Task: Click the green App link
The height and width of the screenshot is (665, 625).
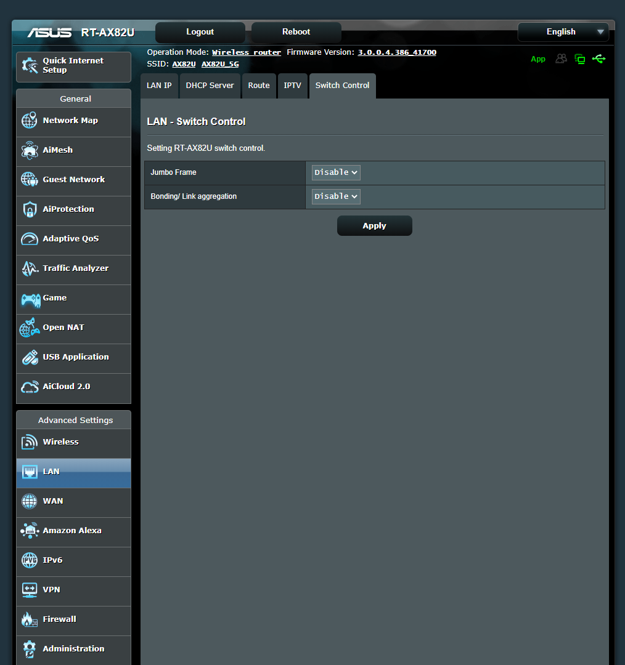Action: pos(538,59)
